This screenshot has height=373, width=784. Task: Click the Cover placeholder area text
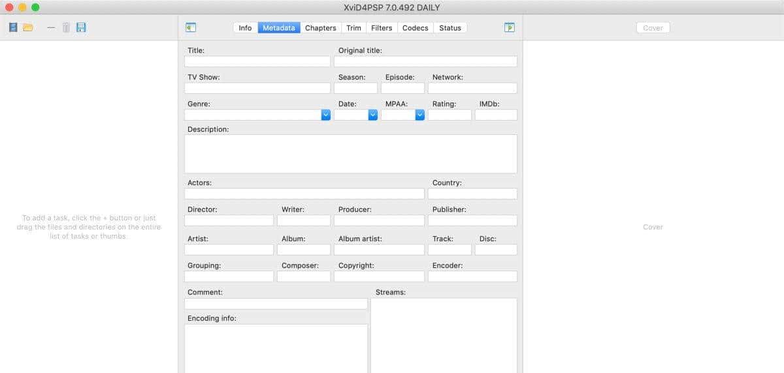[x=653, y=227]
